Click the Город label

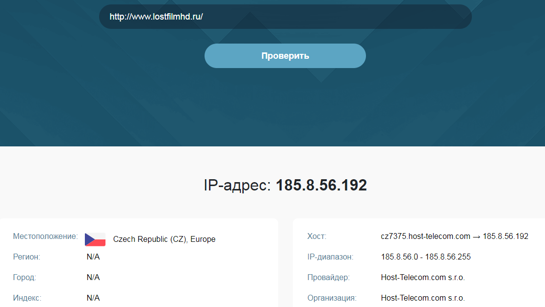click(x=25, y=278)
